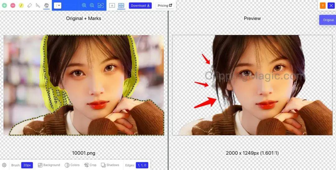This screenshot has height=170, width=336.
Task: Zoom in with the magnifier plus icon
Action: [84, 5]
